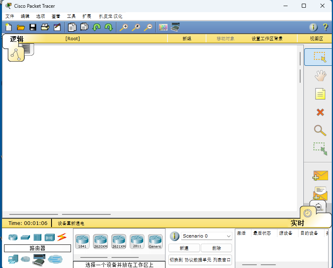Click 视图区 viewport button
This screenshot has width=333, height=268.
pos(316,39)
